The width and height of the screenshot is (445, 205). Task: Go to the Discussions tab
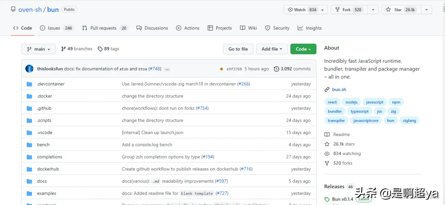coord(152,28)
